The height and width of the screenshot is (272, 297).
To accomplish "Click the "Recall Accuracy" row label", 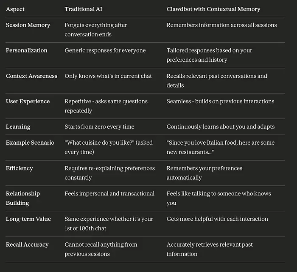I will (27, 245).
